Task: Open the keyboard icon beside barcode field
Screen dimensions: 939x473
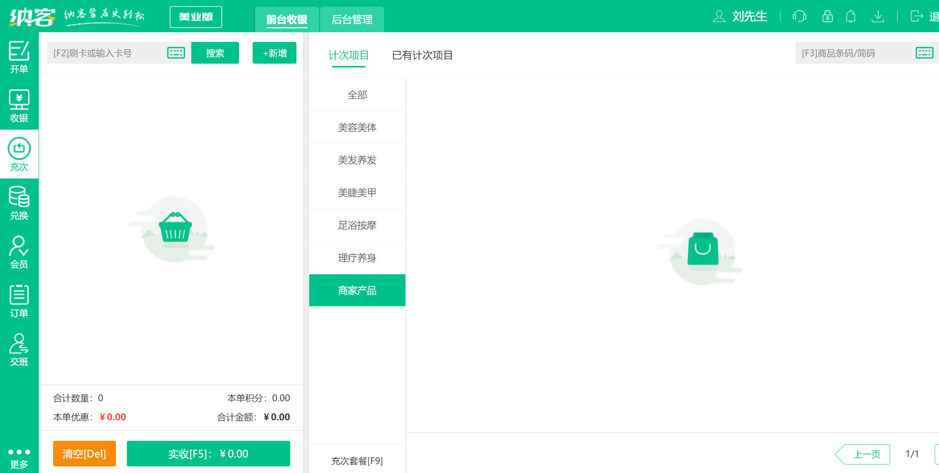Action: point(925,52)
